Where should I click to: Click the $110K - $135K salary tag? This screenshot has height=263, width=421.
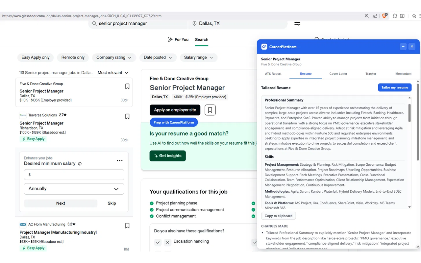point(200,97)
